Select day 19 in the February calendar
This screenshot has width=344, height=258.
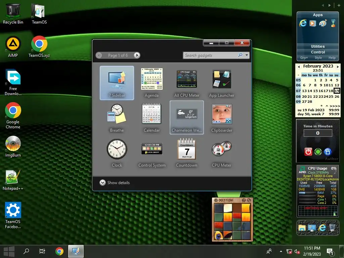[x=337, y=91]
